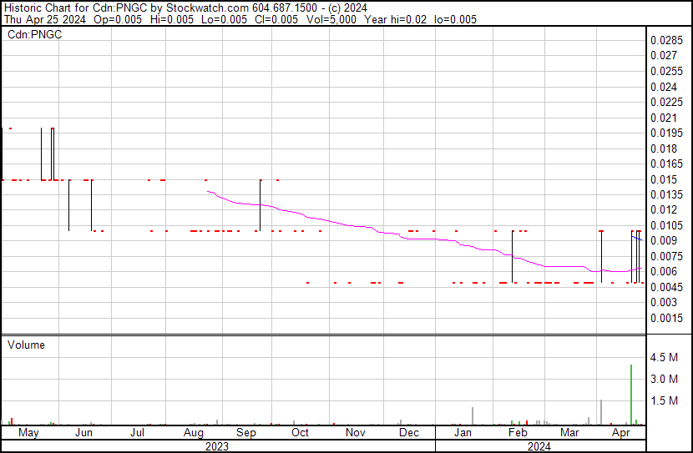Click the Volume panel label

tap(26, 345)
